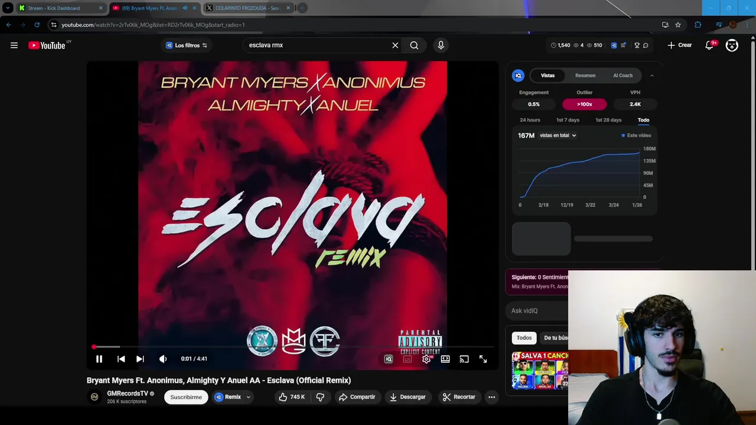Open a new browser tab

302,8
